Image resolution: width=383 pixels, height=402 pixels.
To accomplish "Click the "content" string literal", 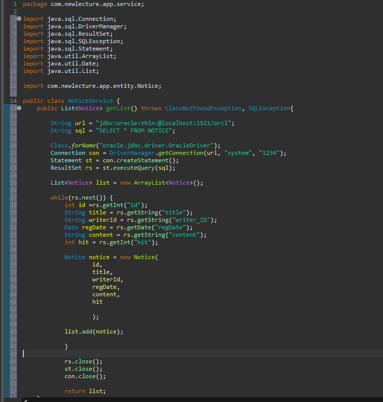I will (x=184, y=235).
